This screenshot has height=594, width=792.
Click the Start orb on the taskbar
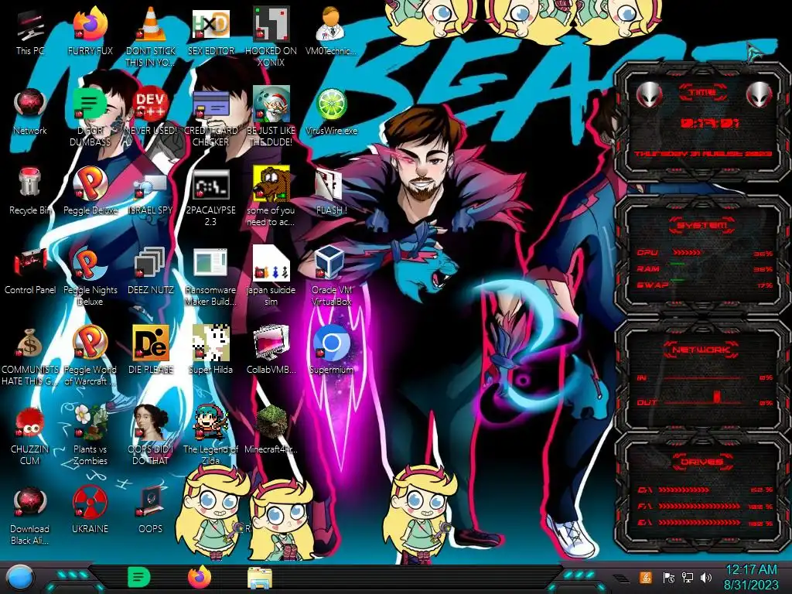19,579
